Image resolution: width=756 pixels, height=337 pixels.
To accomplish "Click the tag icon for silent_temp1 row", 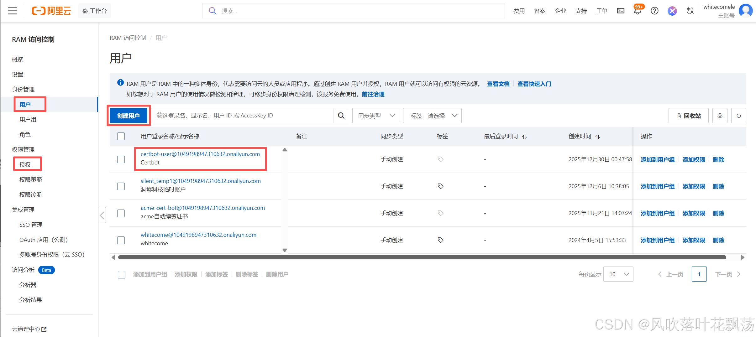I will click(x=440, y=186).
